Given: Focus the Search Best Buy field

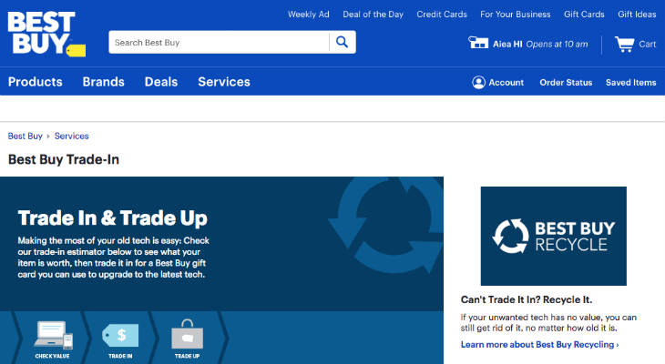Looking at the screenshot, I should tap(219, 42).
